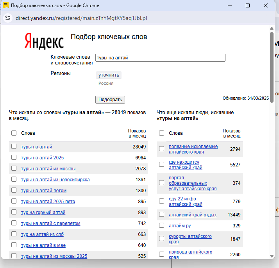Screen dimensions: 279x268
Task: Click the scroll up arrow of page scrollbar
Action: pyautogui.click(x=272, y=29)
